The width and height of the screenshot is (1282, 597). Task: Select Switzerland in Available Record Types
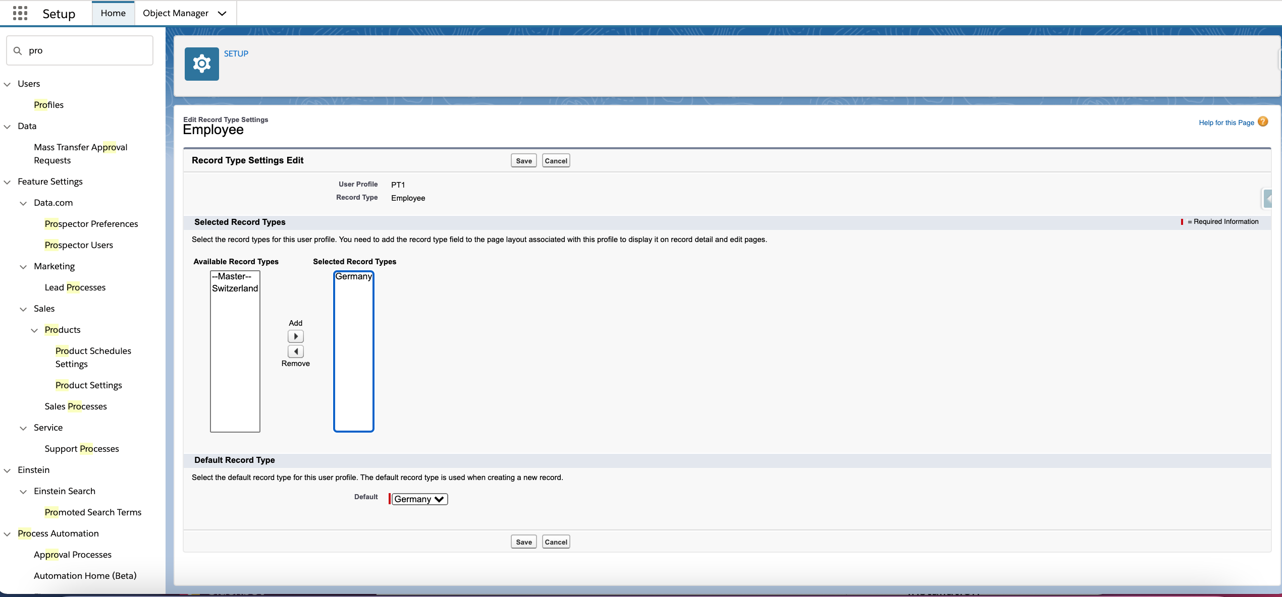(235, 288)
